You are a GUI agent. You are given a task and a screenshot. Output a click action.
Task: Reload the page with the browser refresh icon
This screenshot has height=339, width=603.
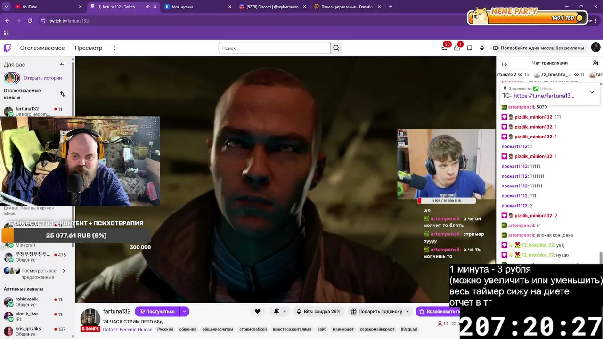click(x=30, y=21)
